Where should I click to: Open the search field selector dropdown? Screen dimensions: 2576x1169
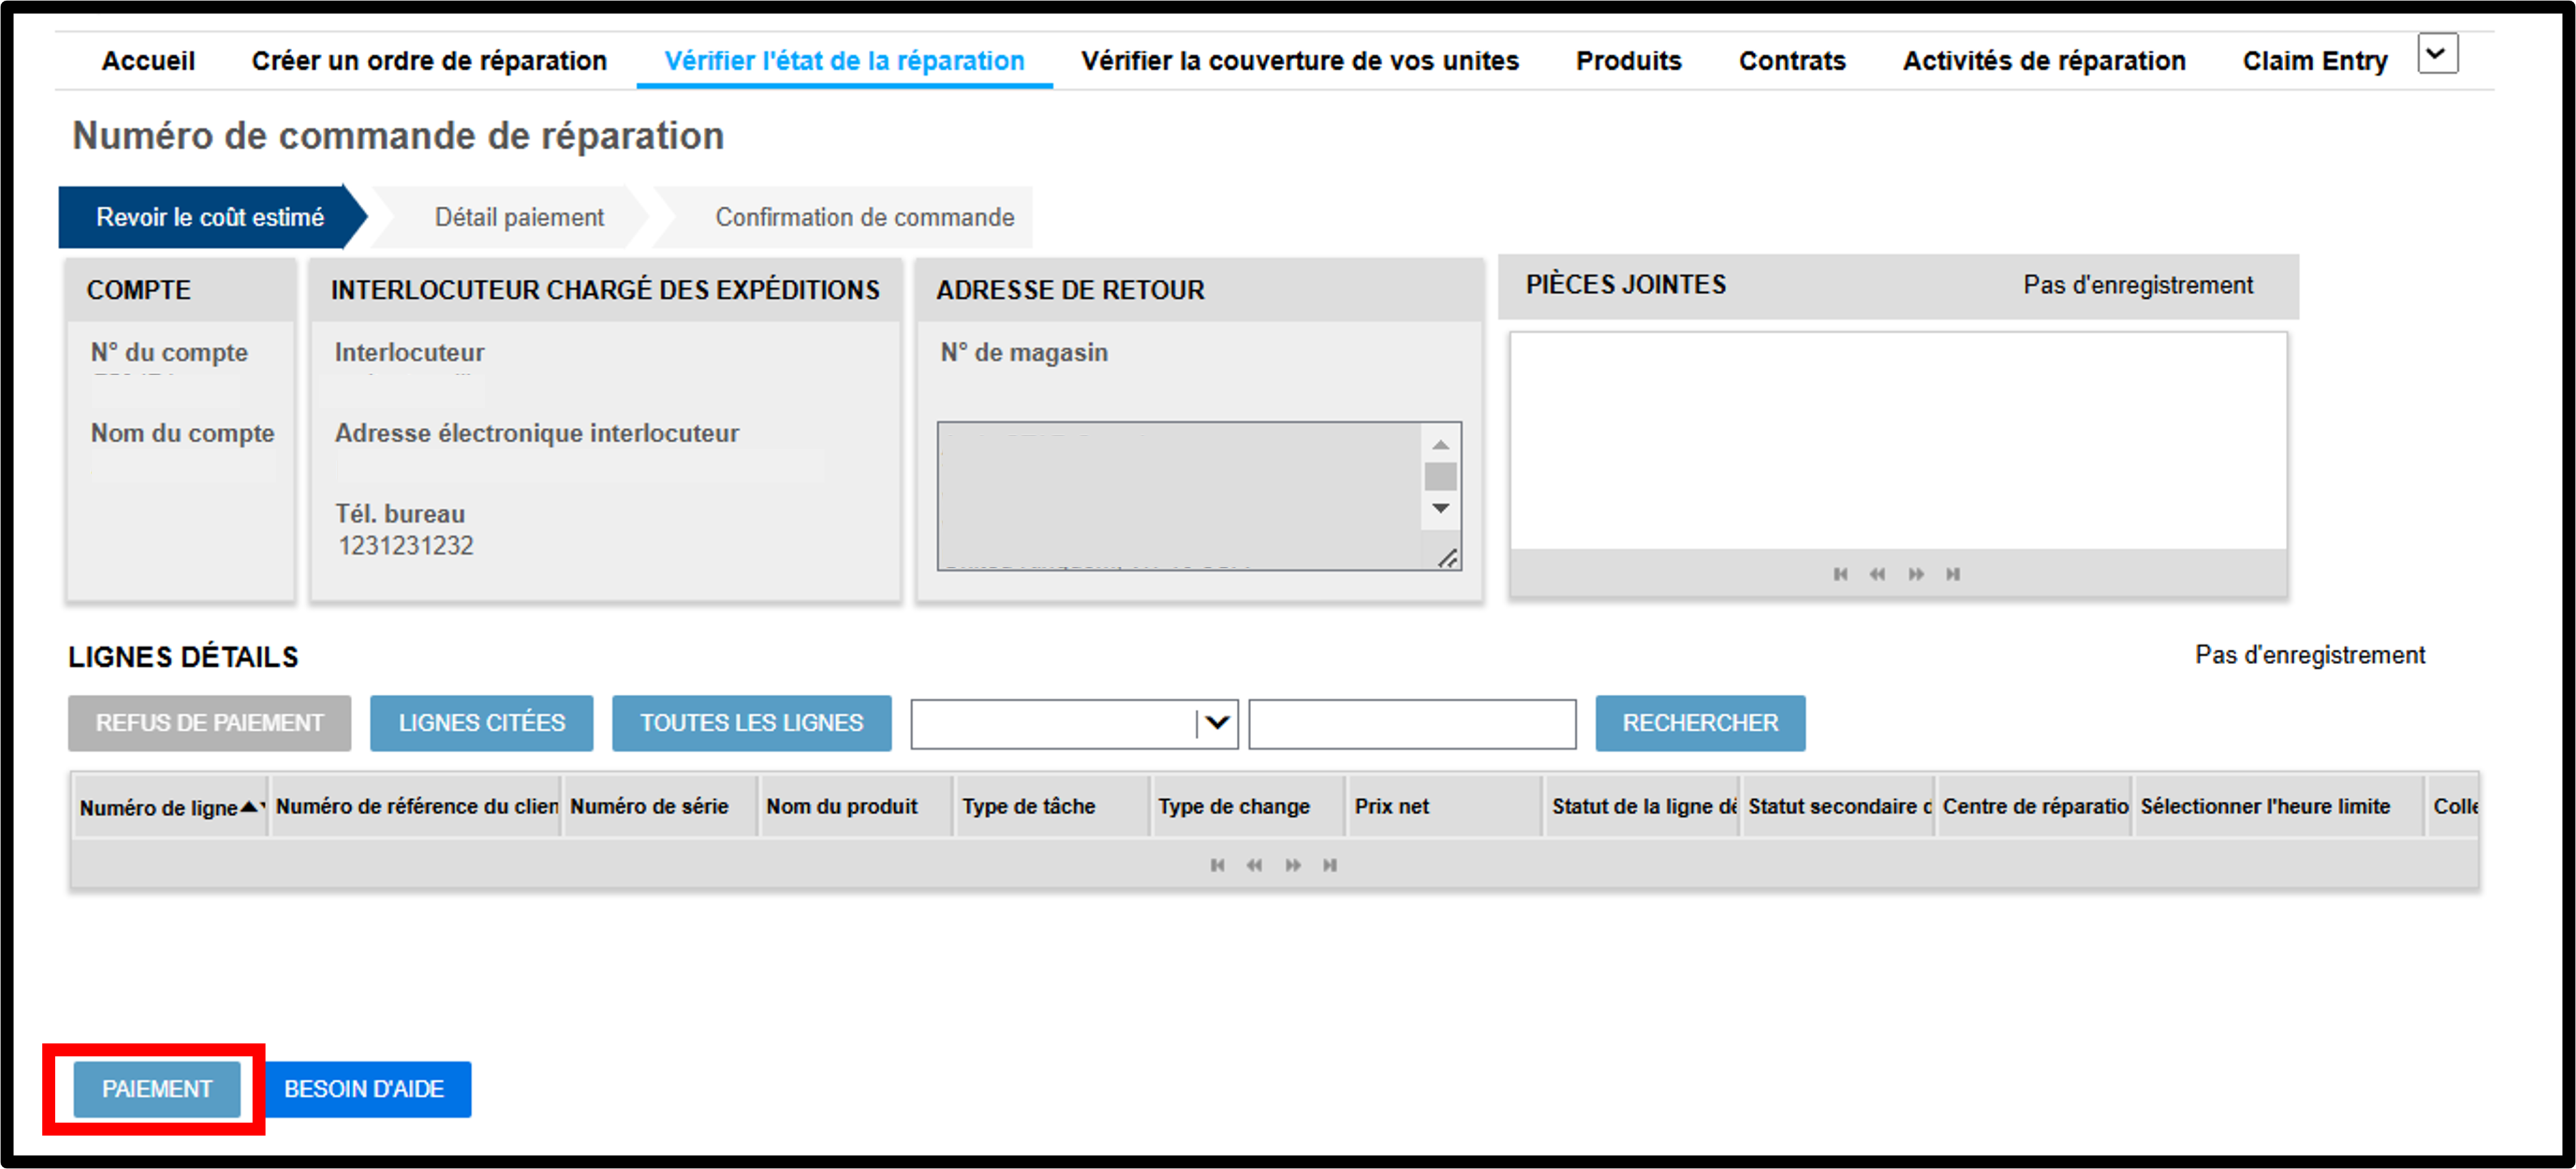pos(1217,723)
